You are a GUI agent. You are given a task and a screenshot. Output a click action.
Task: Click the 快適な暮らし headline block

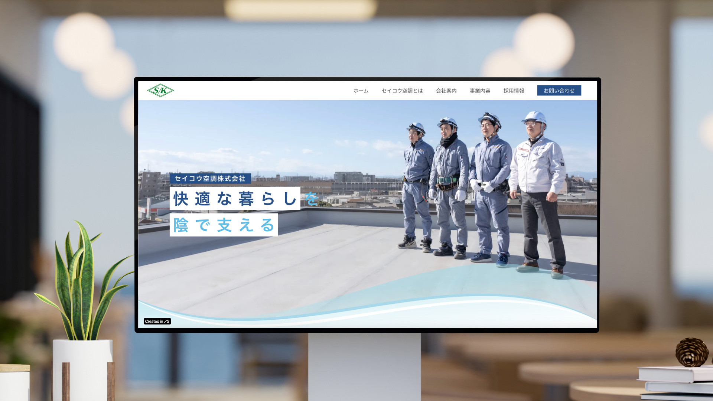click(x=235, y=199)
